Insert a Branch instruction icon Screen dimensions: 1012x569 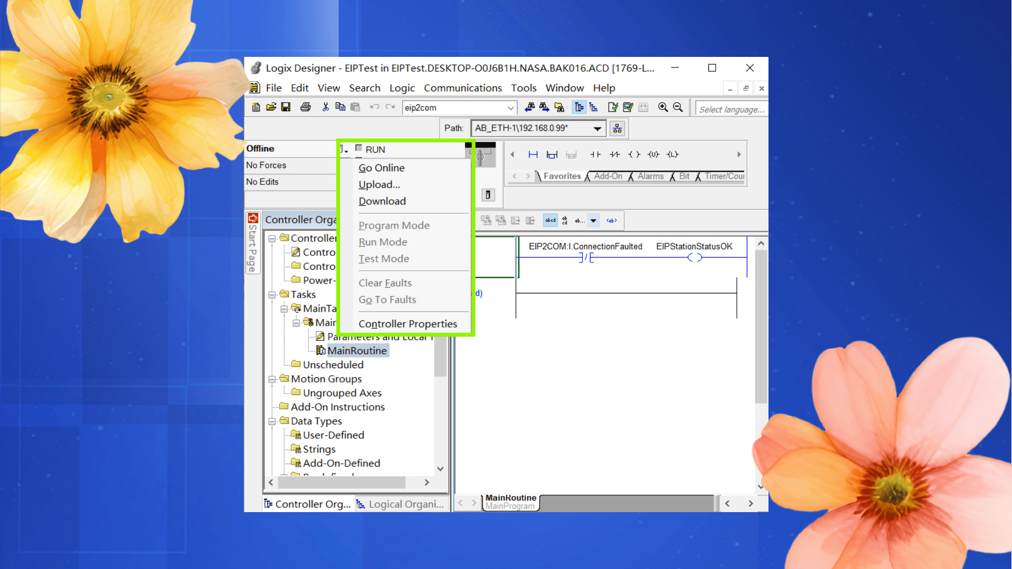tap(552, 154)
